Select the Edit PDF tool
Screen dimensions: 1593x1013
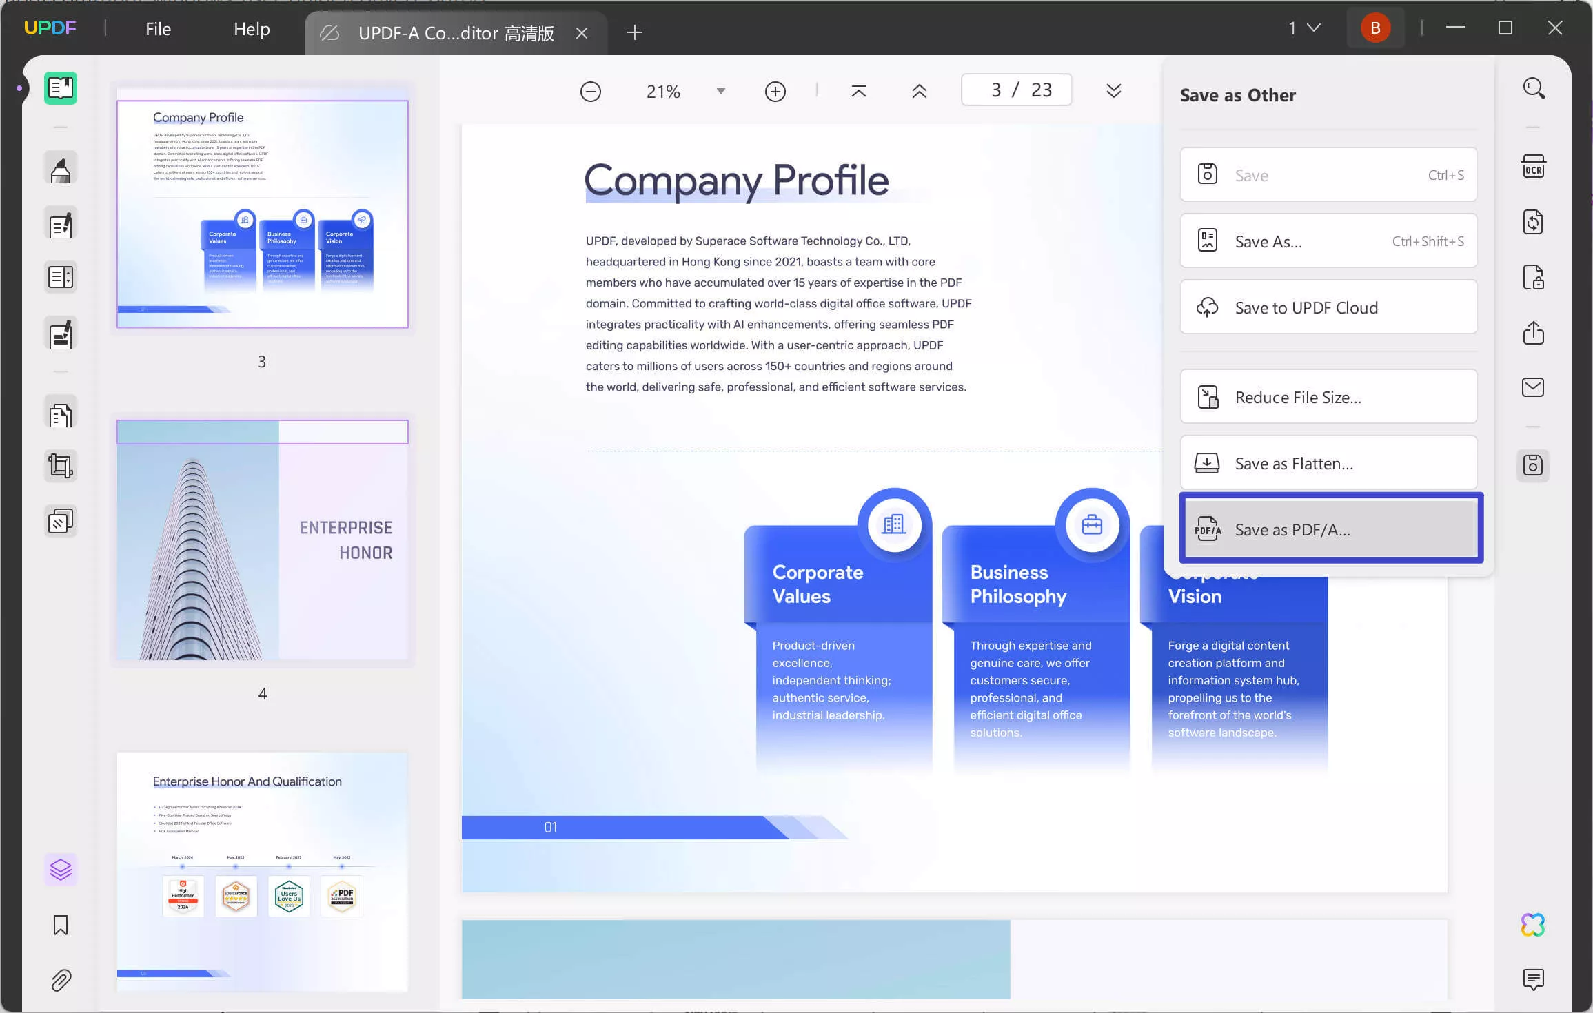[61, 225]
